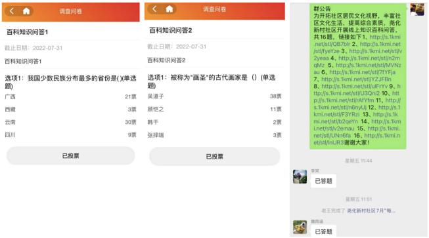Tap back arrow in questionnaire 1 header
Image resolution: width=429 pixels, height=238 pixels.
[x=12, y=11]
